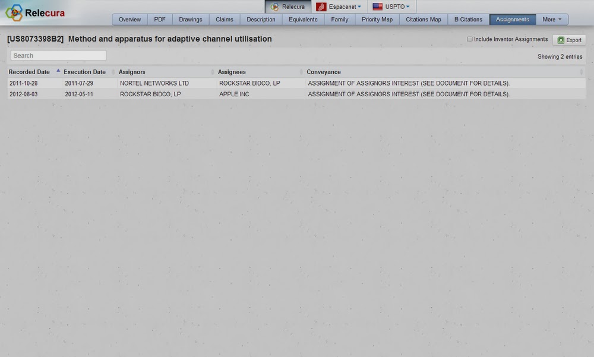Switch to the Equivalents tab
This screenshot has width=594, height=357.
pyautogui.click(x=303, y=20)
